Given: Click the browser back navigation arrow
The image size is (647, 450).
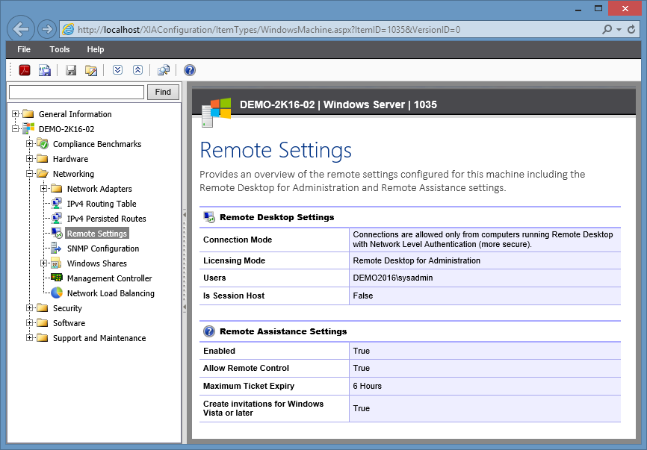Looking at the screenshot, I should pyautogui.click(x=20, y=28).
